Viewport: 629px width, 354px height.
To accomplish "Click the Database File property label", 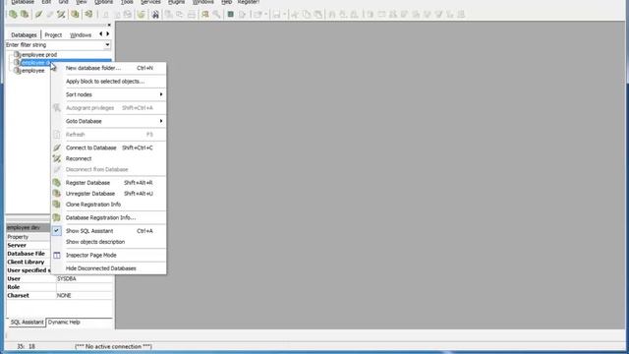I will [x=27, y=254].
